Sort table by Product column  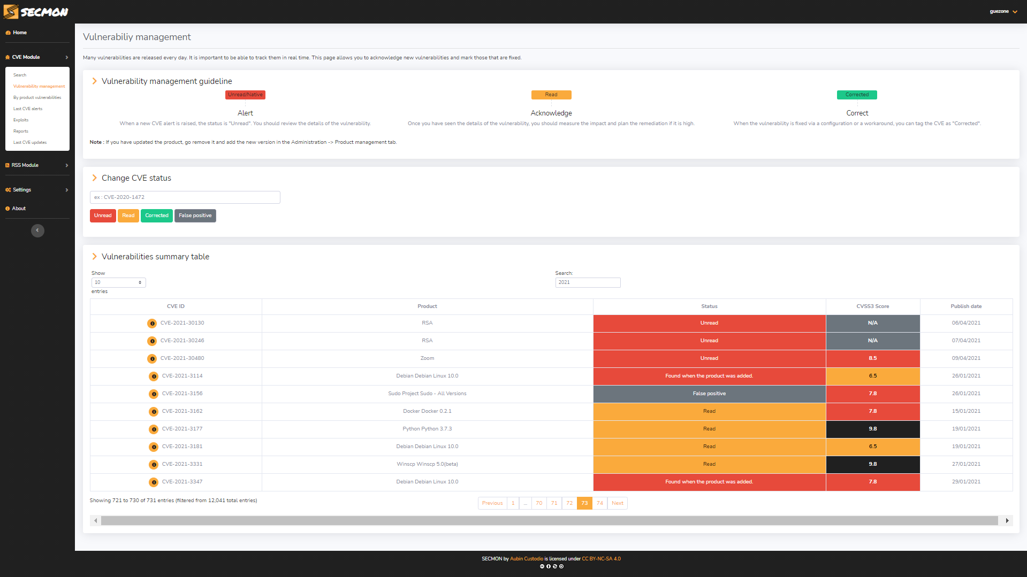[x=427, y=306]
